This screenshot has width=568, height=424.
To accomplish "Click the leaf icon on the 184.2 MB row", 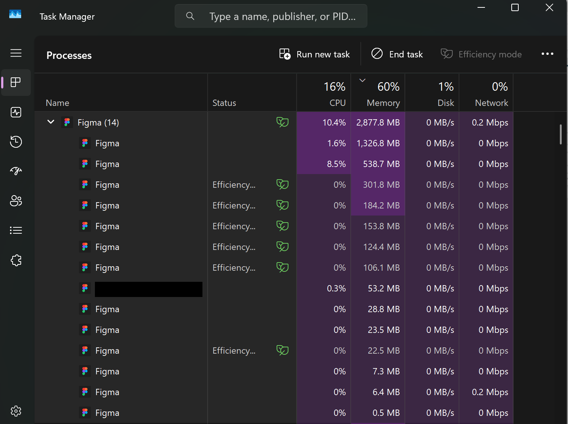I will point(283,205).
